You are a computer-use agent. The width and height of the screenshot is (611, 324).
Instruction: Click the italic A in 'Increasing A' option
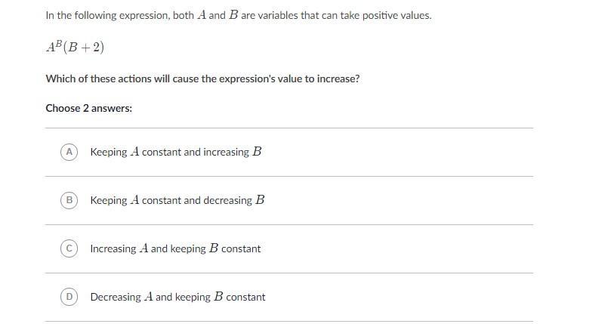pos(143,248)
